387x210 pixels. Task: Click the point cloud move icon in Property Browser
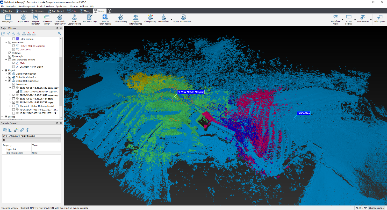pyautogui.click(x=5, y=130)
